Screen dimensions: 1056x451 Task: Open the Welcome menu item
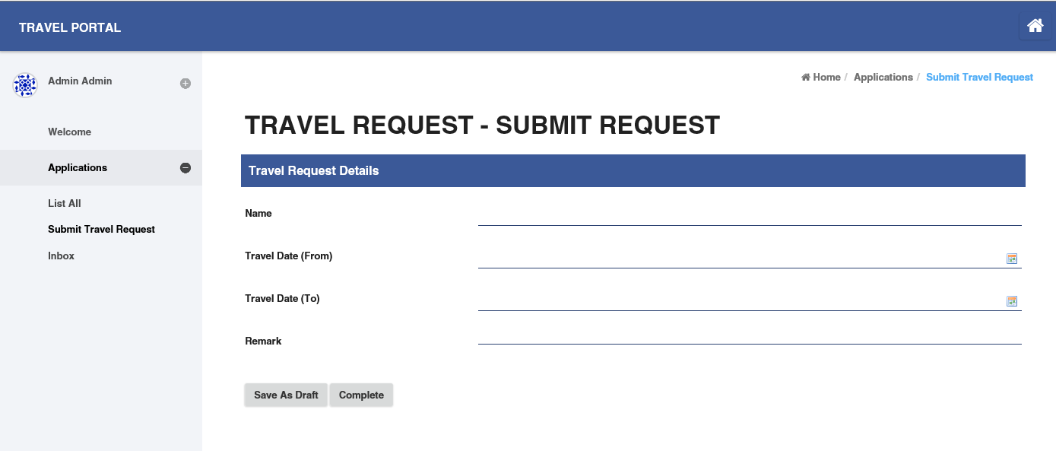tap(69, 132)
